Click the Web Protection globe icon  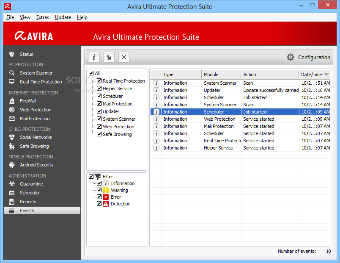(12, 110)
